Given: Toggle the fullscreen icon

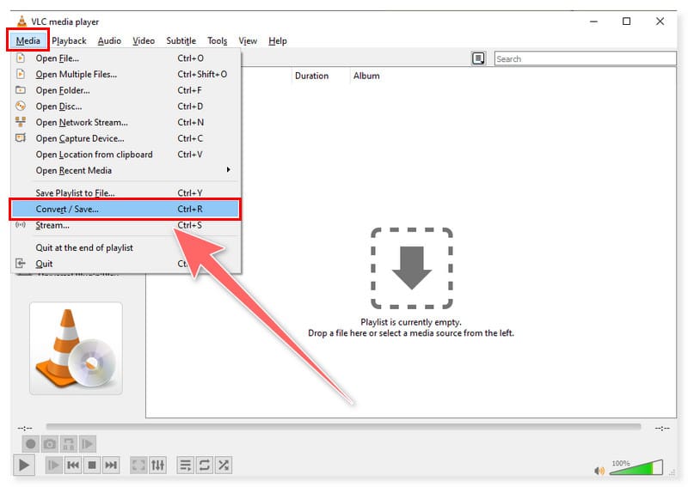Looking at the screenshot, I should click(138, 465).
